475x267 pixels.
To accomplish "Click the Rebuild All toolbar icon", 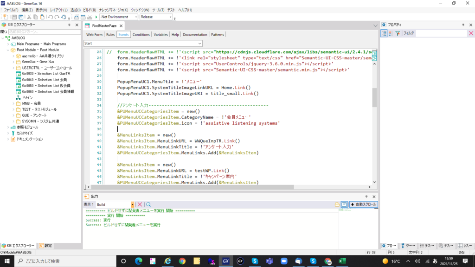I will pos(83,17).
